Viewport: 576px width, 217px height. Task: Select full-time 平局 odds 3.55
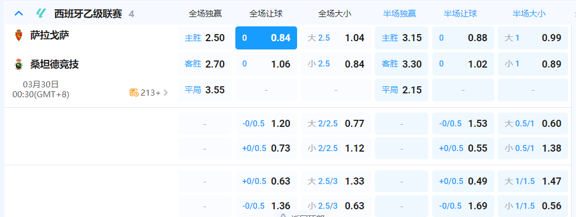coord(205,90)
